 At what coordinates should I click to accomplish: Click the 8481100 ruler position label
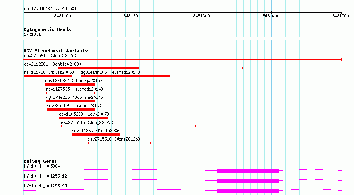click(x=62, y=16)
